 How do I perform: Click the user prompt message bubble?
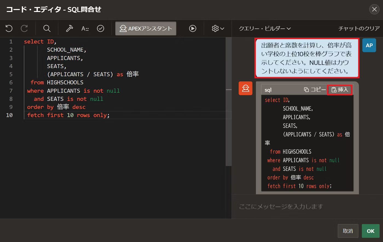(x=307, y=58)
